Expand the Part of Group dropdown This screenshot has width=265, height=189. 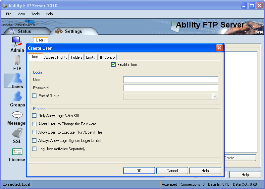coord(215,96)
